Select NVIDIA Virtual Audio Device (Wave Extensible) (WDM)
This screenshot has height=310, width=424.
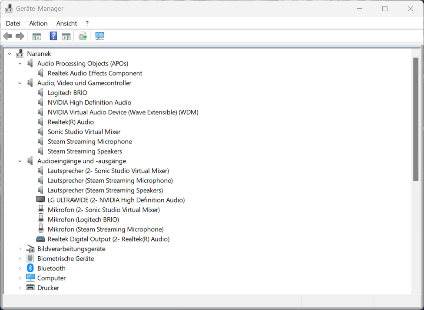[x=123, y=112]
